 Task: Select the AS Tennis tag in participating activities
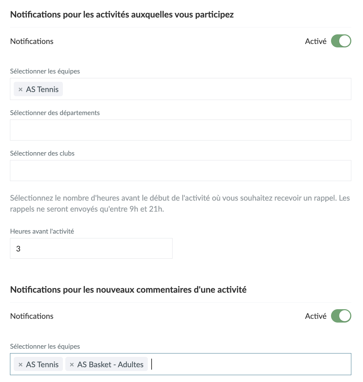(42, 89)
